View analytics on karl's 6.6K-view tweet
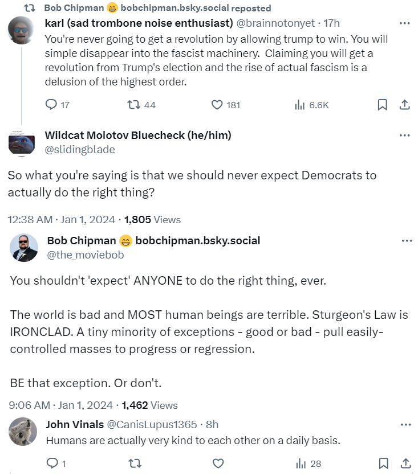 click(x=299, y=105)
